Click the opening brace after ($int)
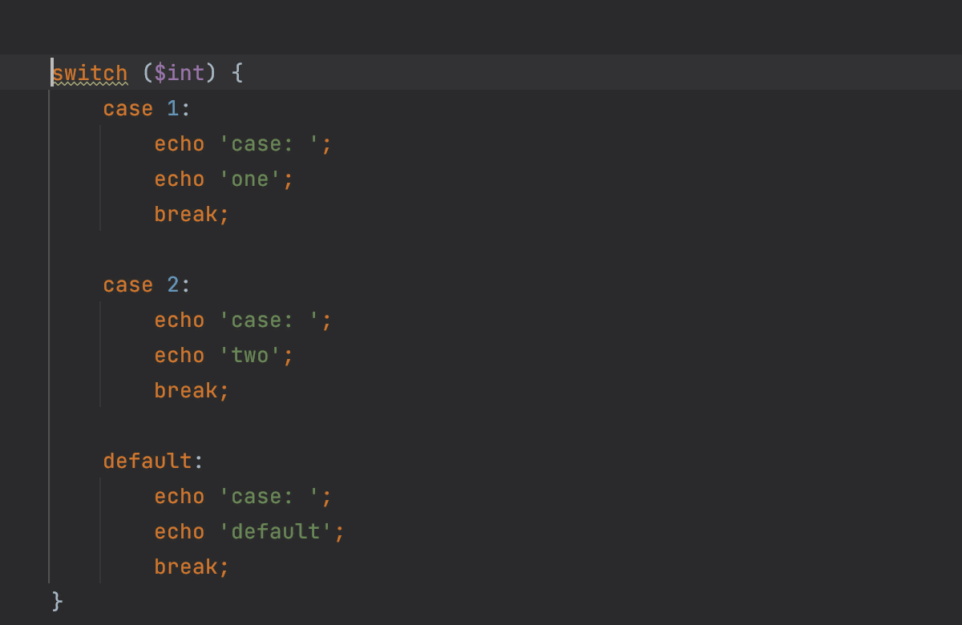 point(236,74)
